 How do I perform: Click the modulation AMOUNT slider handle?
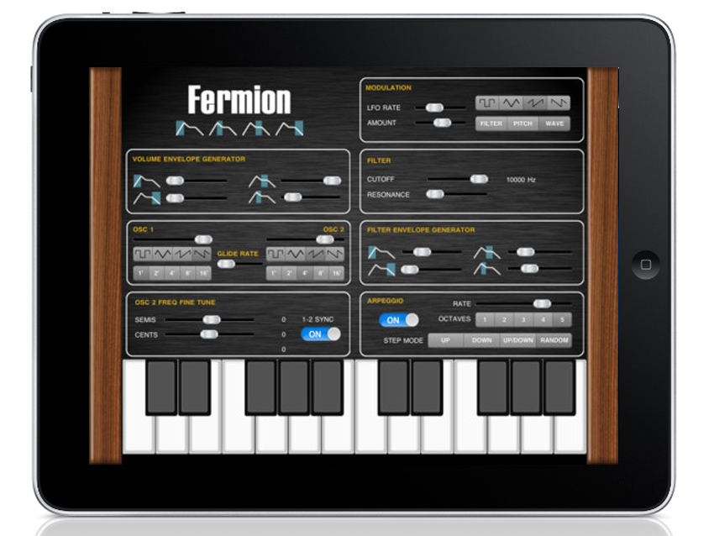[442, 123]
